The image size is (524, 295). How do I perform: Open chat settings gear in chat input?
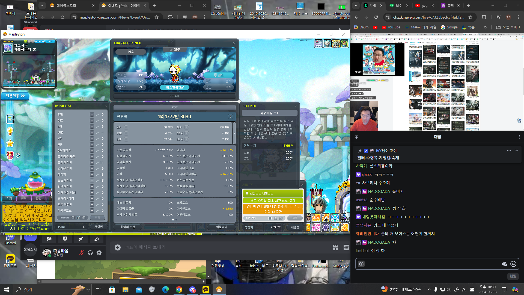click(361, 264)
